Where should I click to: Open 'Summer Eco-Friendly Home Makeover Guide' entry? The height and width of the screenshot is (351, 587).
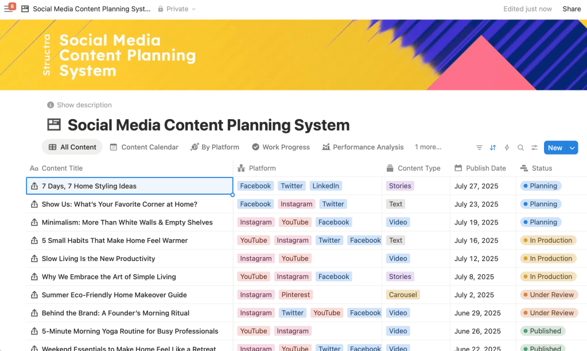114,295
